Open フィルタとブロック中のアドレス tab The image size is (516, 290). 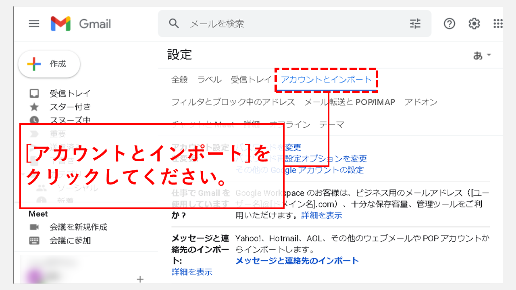click(233, 102)
